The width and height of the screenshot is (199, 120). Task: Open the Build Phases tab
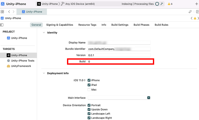tap(141, 25)
